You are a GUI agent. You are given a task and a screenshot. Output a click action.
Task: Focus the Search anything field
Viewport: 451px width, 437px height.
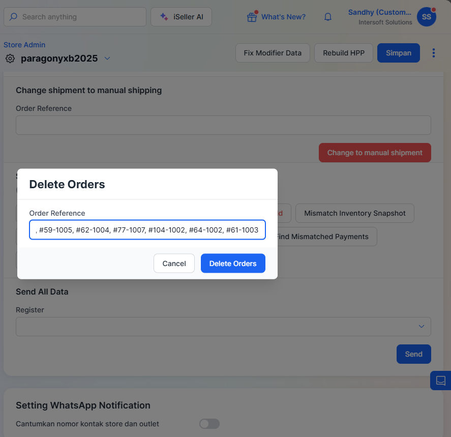click(81, 17)
